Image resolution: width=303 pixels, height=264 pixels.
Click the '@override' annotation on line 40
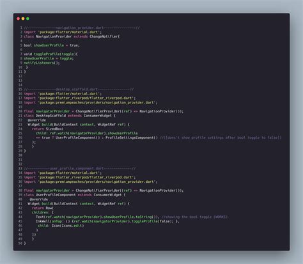38,199
